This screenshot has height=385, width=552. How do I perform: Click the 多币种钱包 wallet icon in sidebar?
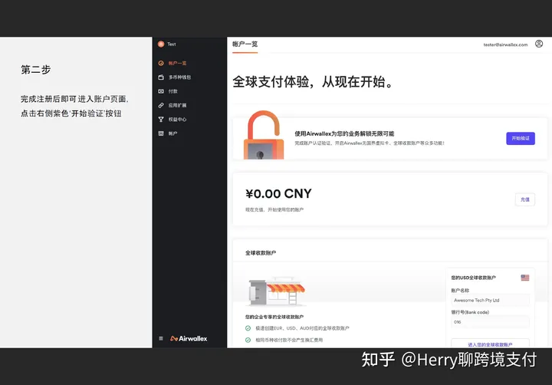click(161, 77)
